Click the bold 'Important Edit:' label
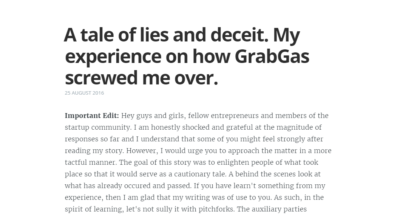Image resolution: width=411 pixels, height=216 pixels. pos(92,116)
